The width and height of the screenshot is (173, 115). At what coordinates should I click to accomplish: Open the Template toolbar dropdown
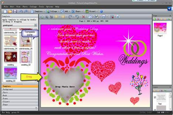coord(38,11)
